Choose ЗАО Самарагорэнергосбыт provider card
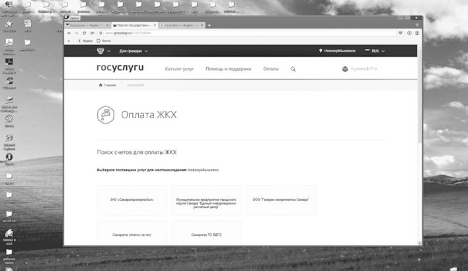 coord(132,200)
